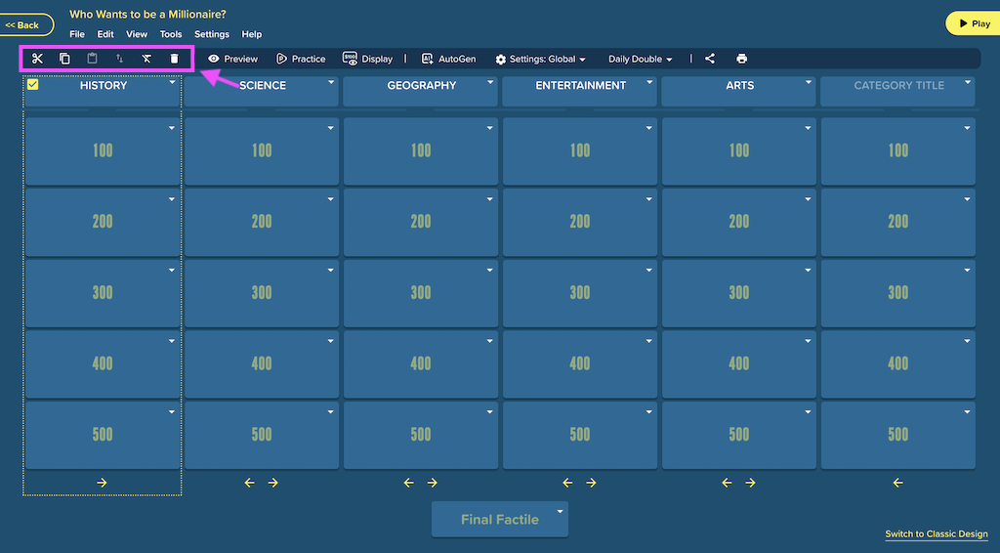
Task: Open AutoGen AI tool
Action: click(448, 59)
